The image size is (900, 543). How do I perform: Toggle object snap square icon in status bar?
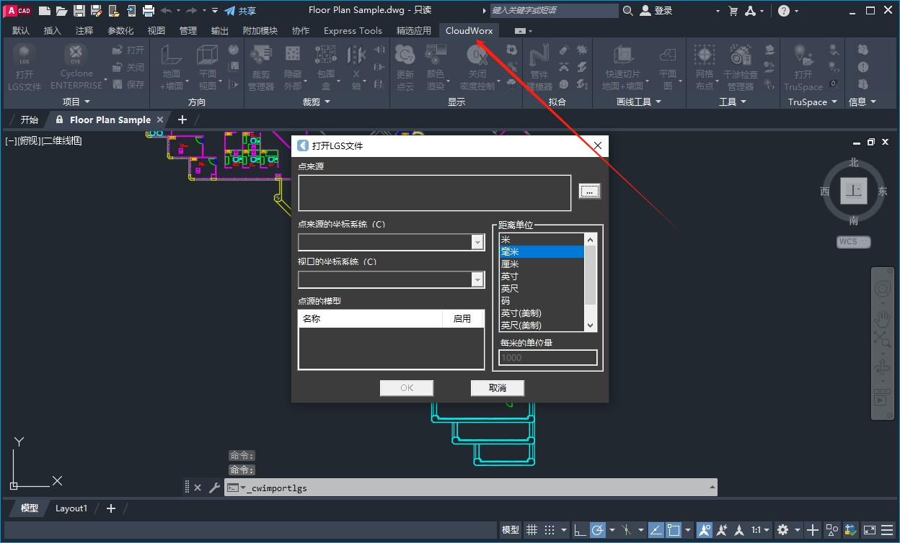click(673, 529)
